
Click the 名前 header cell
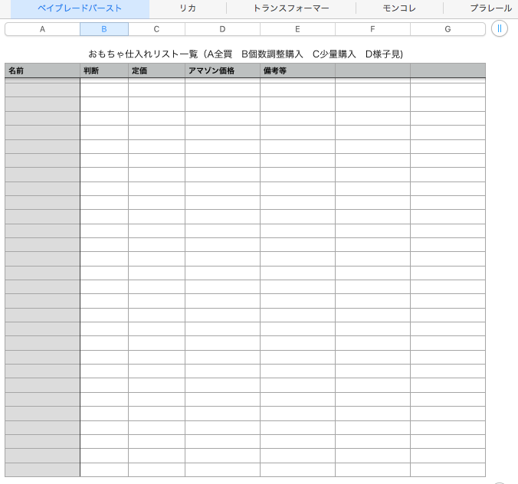click(42, 70)
